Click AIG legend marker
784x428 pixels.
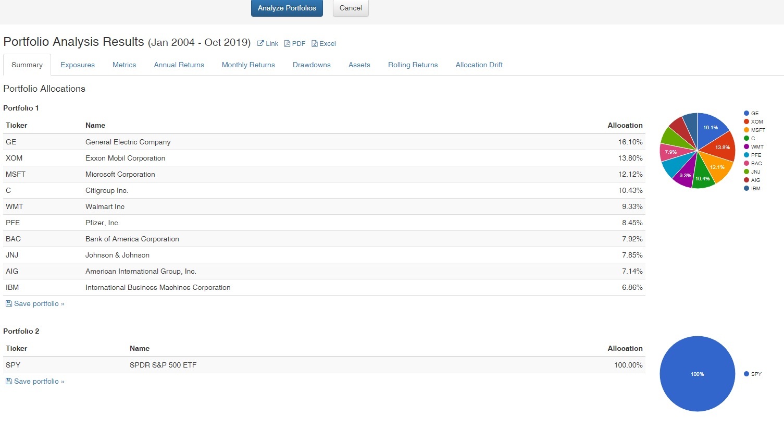[x=746, y=180]
